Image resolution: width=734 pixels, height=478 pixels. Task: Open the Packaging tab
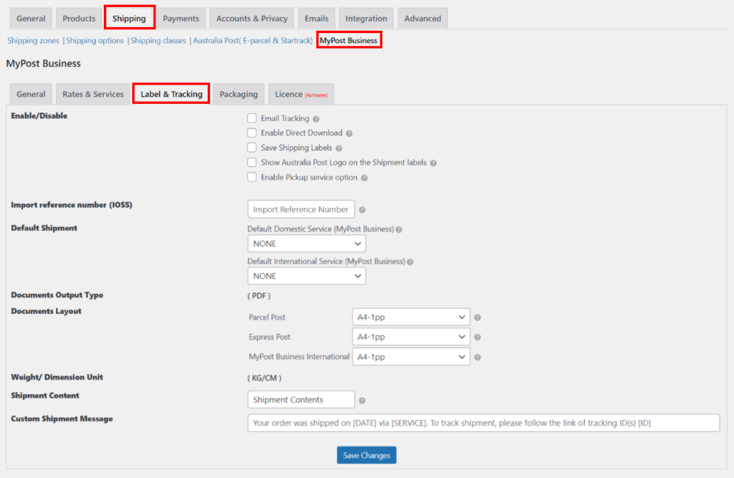click(239, 94)
